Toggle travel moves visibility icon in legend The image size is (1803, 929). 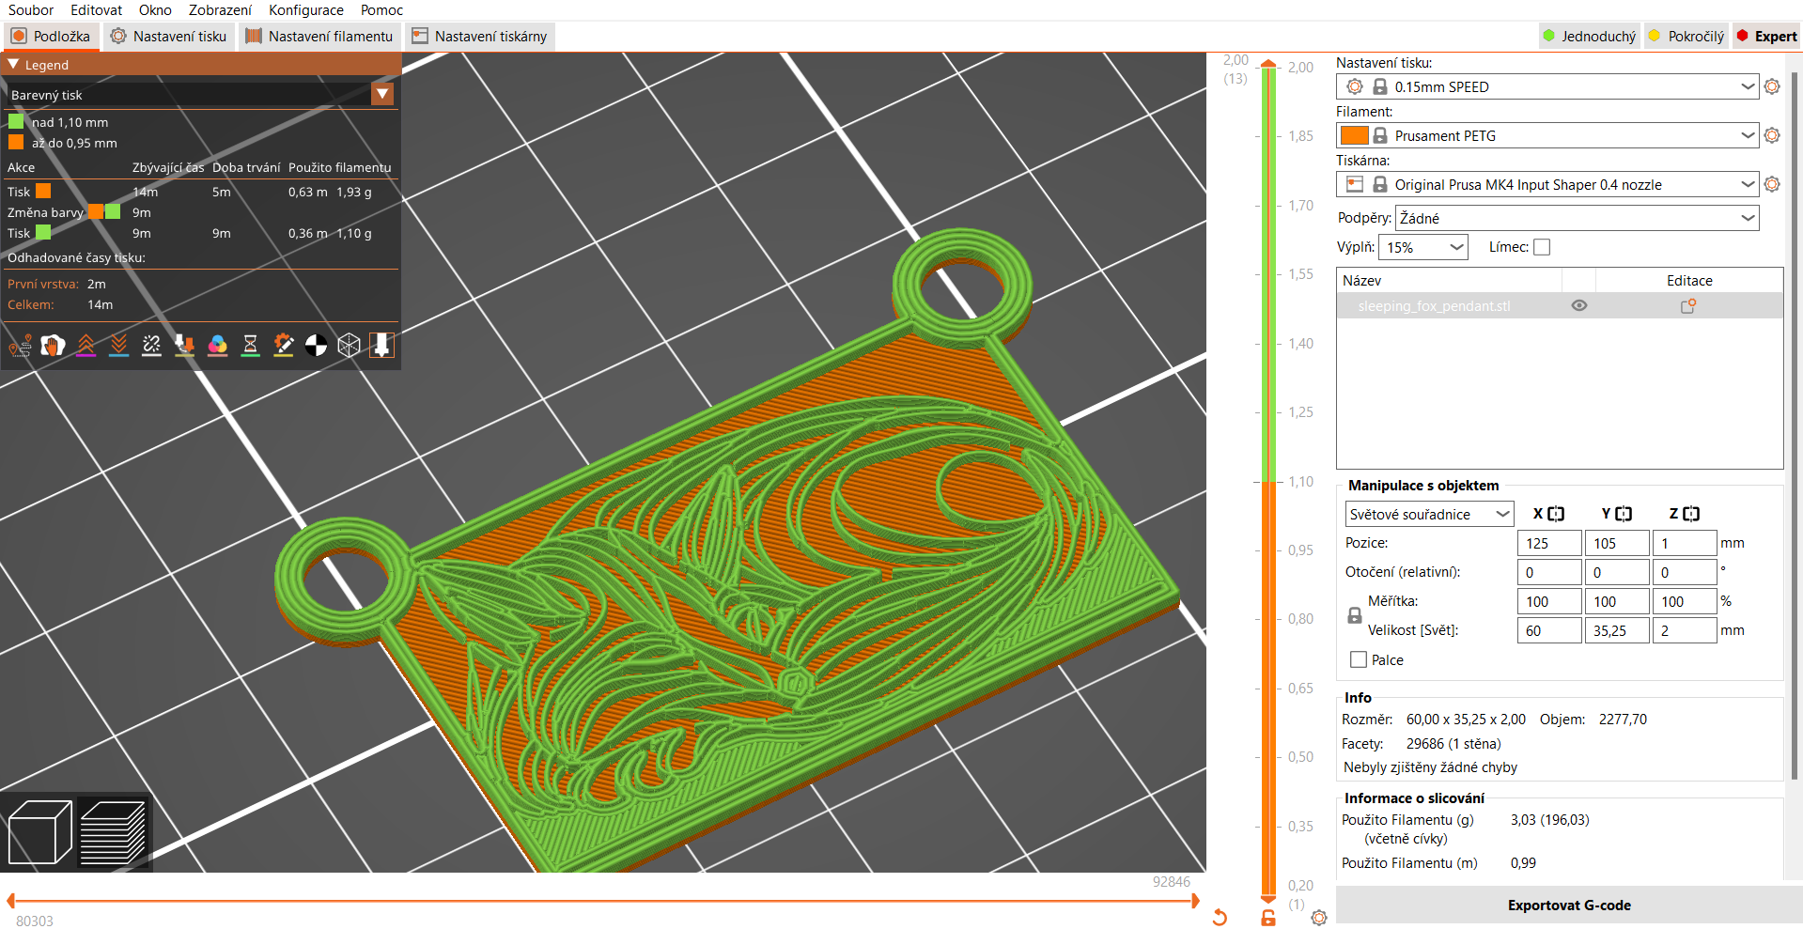20,346
